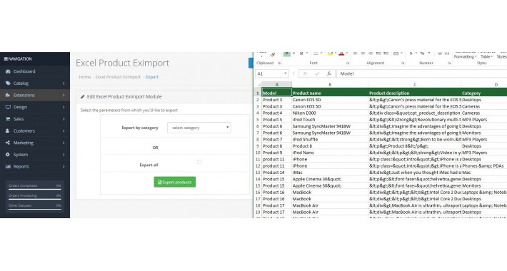This screenshot has height=271, width=507.
Task: Click the Excel font color icon
Action: [341, 54]
